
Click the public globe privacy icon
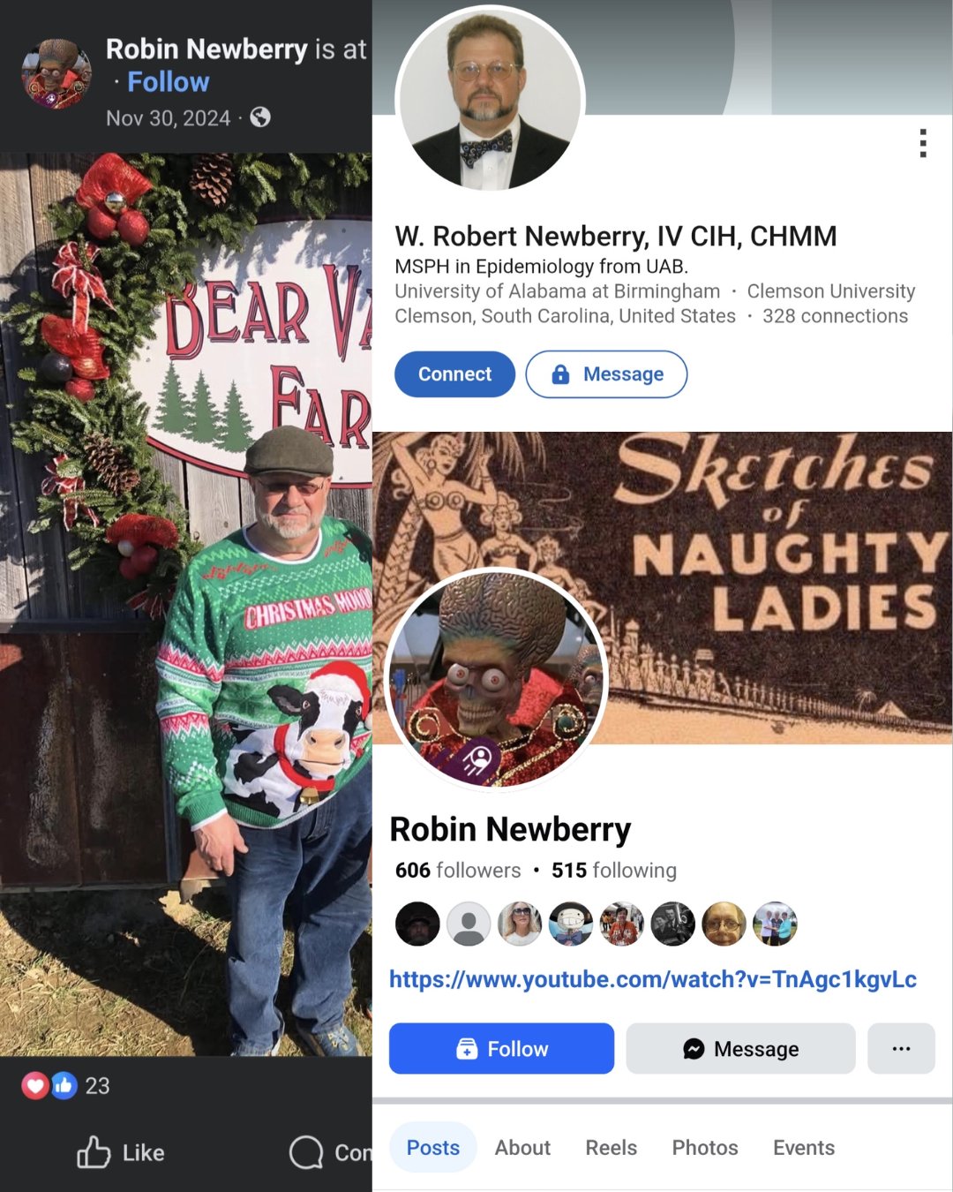coord(260,117)
